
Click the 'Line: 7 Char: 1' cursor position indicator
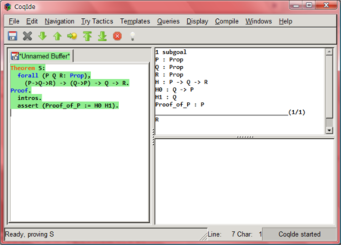coord(235,234)
